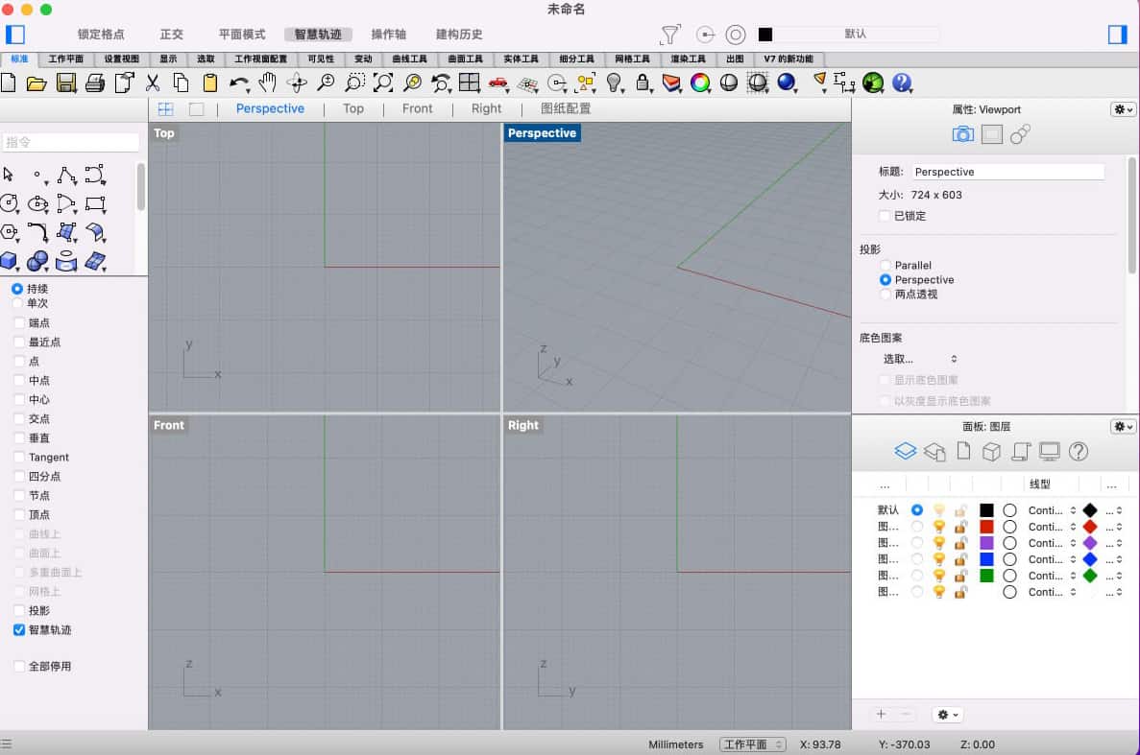Screen dimensions: 1140x755
Task: Uncheck the 智慧轨迹 checkbox in snap list
Action: [x=19, y=630]
